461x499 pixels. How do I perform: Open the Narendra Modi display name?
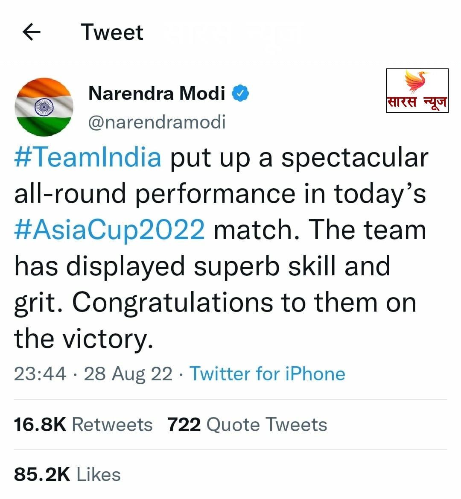[157, 93]
